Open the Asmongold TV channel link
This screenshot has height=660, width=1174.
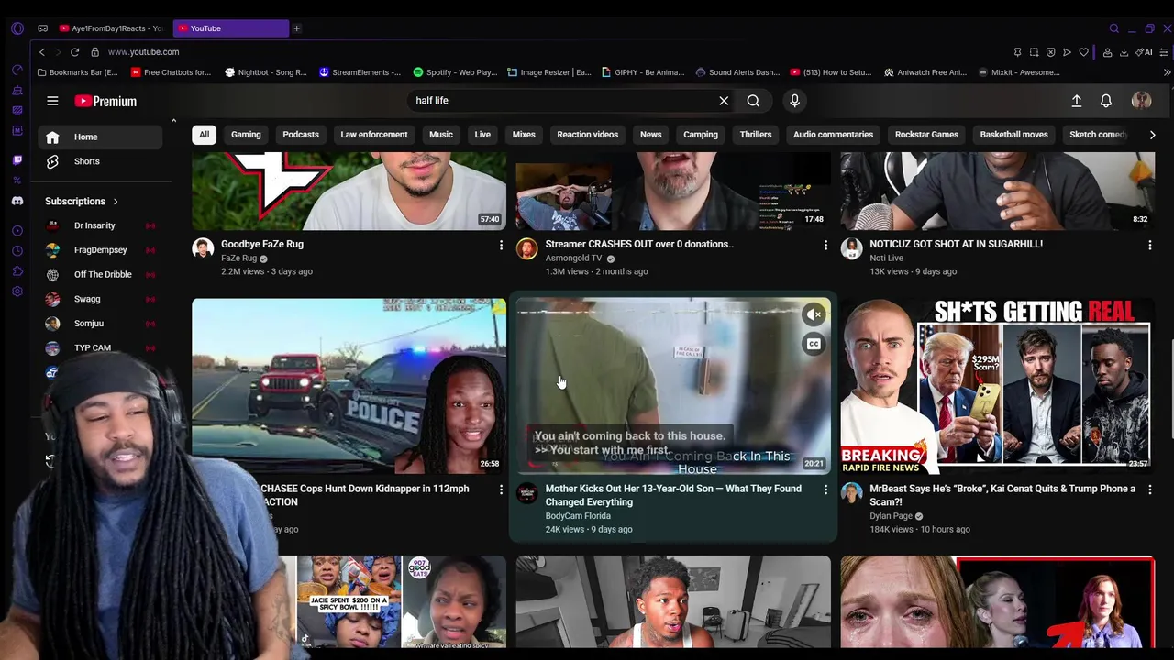pos(573,258)
